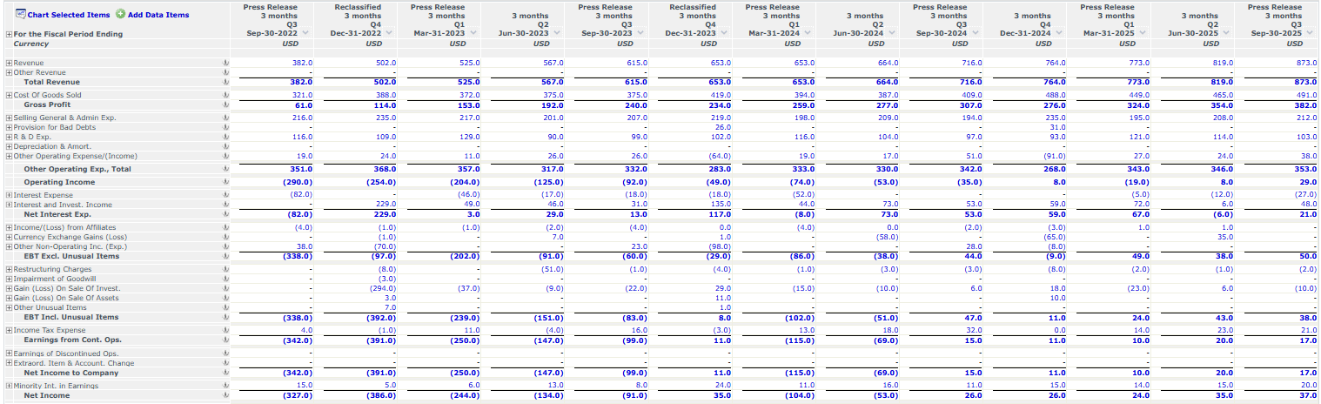Click the row icon for Income/(Loss) from Affiliates
The width and height of the screenshot is (1321, 404).
click(x=225, y=227)
